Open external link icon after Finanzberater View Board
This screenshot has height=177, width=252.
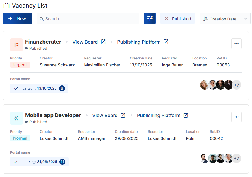[x=103, y=42]
